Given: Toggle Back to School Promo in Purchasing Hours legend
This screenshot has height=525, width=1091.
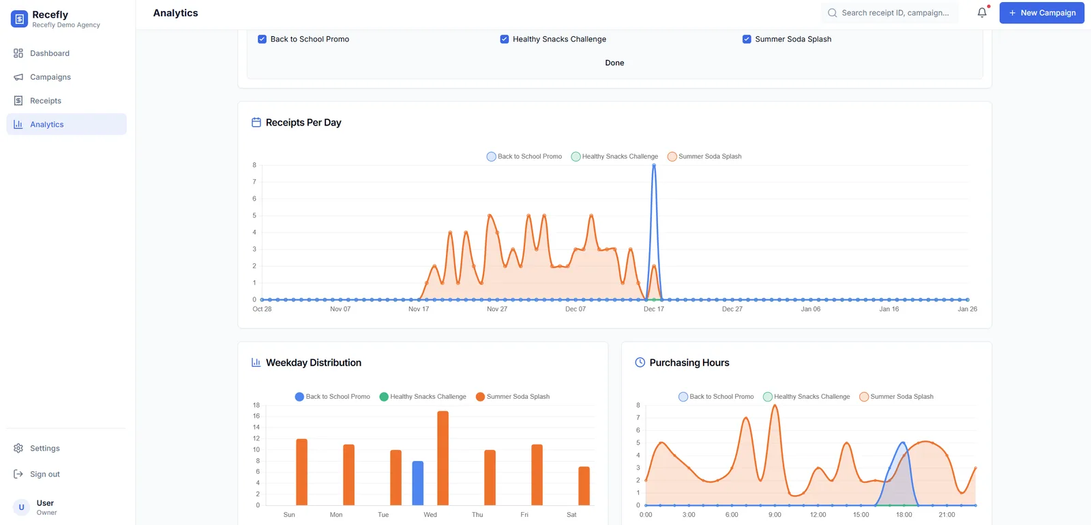Looking at the screenshot, I should 716,397.
